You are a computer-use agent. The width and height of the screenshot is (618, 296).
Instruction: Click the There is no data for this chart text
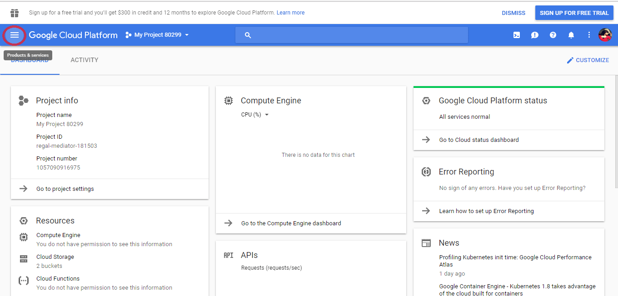(318, 155)
